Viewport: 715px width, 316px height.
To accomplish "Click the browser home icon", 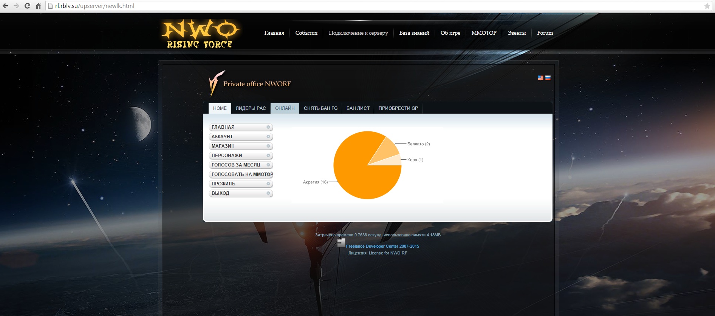I will 38,6.
